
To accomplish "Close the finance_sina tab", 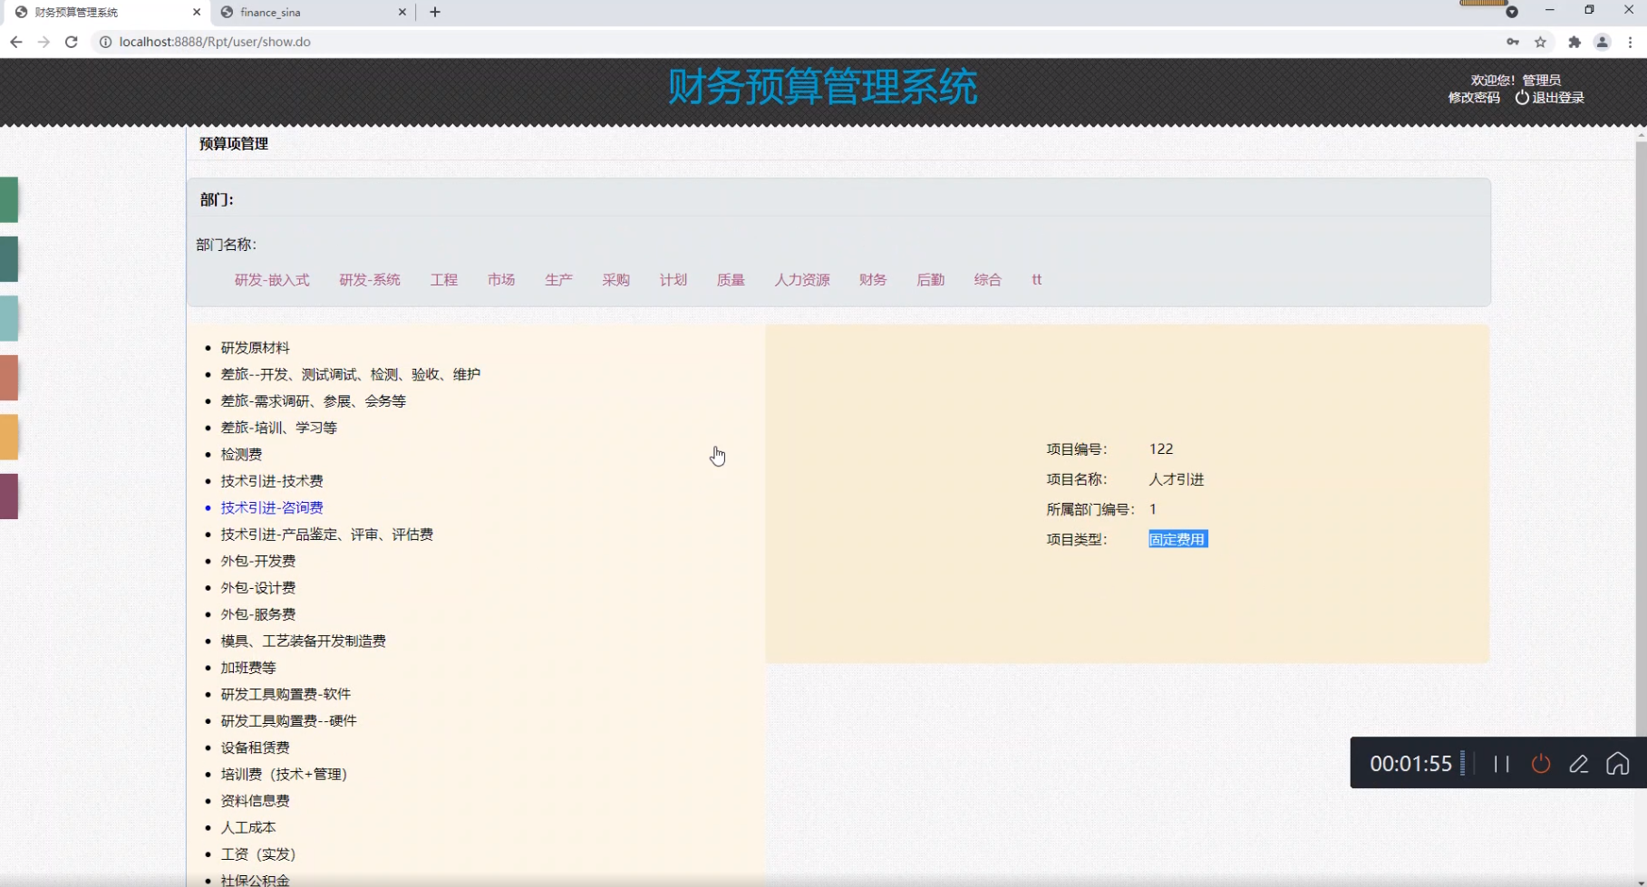I will pyautogui.click(x=402, y=12).
